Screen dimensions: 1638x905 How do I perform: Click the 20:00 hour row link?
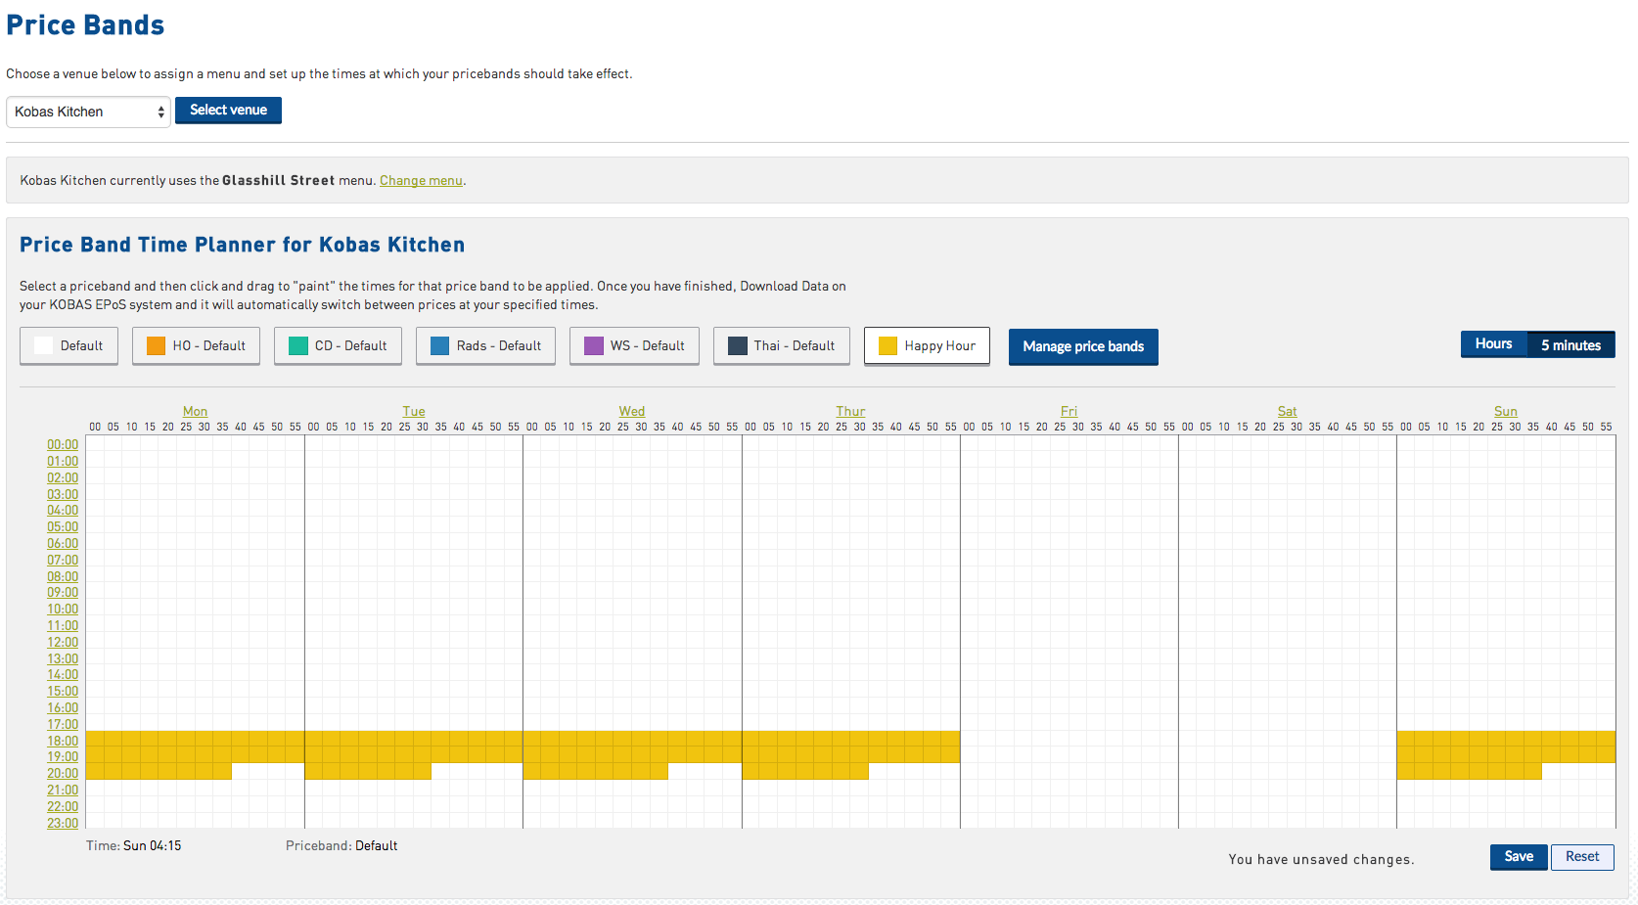(x=63, y=773)
